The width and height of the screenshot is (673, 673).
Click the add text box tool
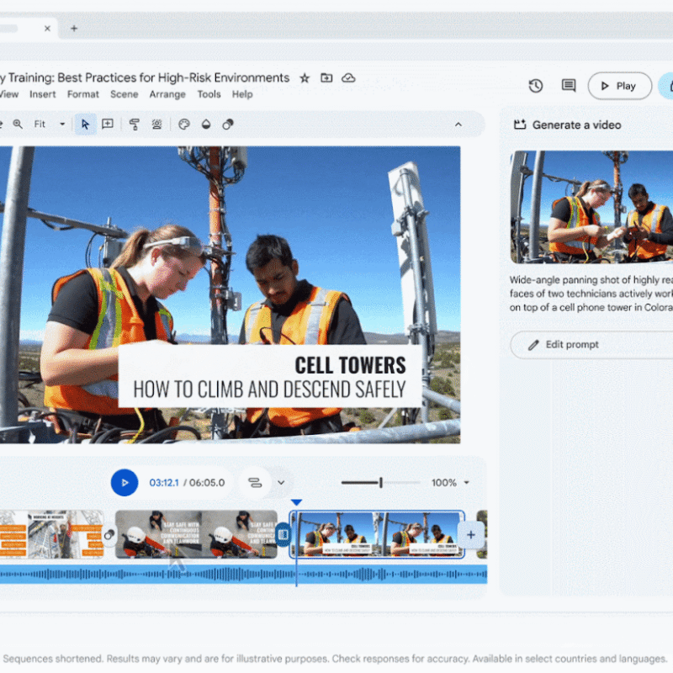pos(108,124)
